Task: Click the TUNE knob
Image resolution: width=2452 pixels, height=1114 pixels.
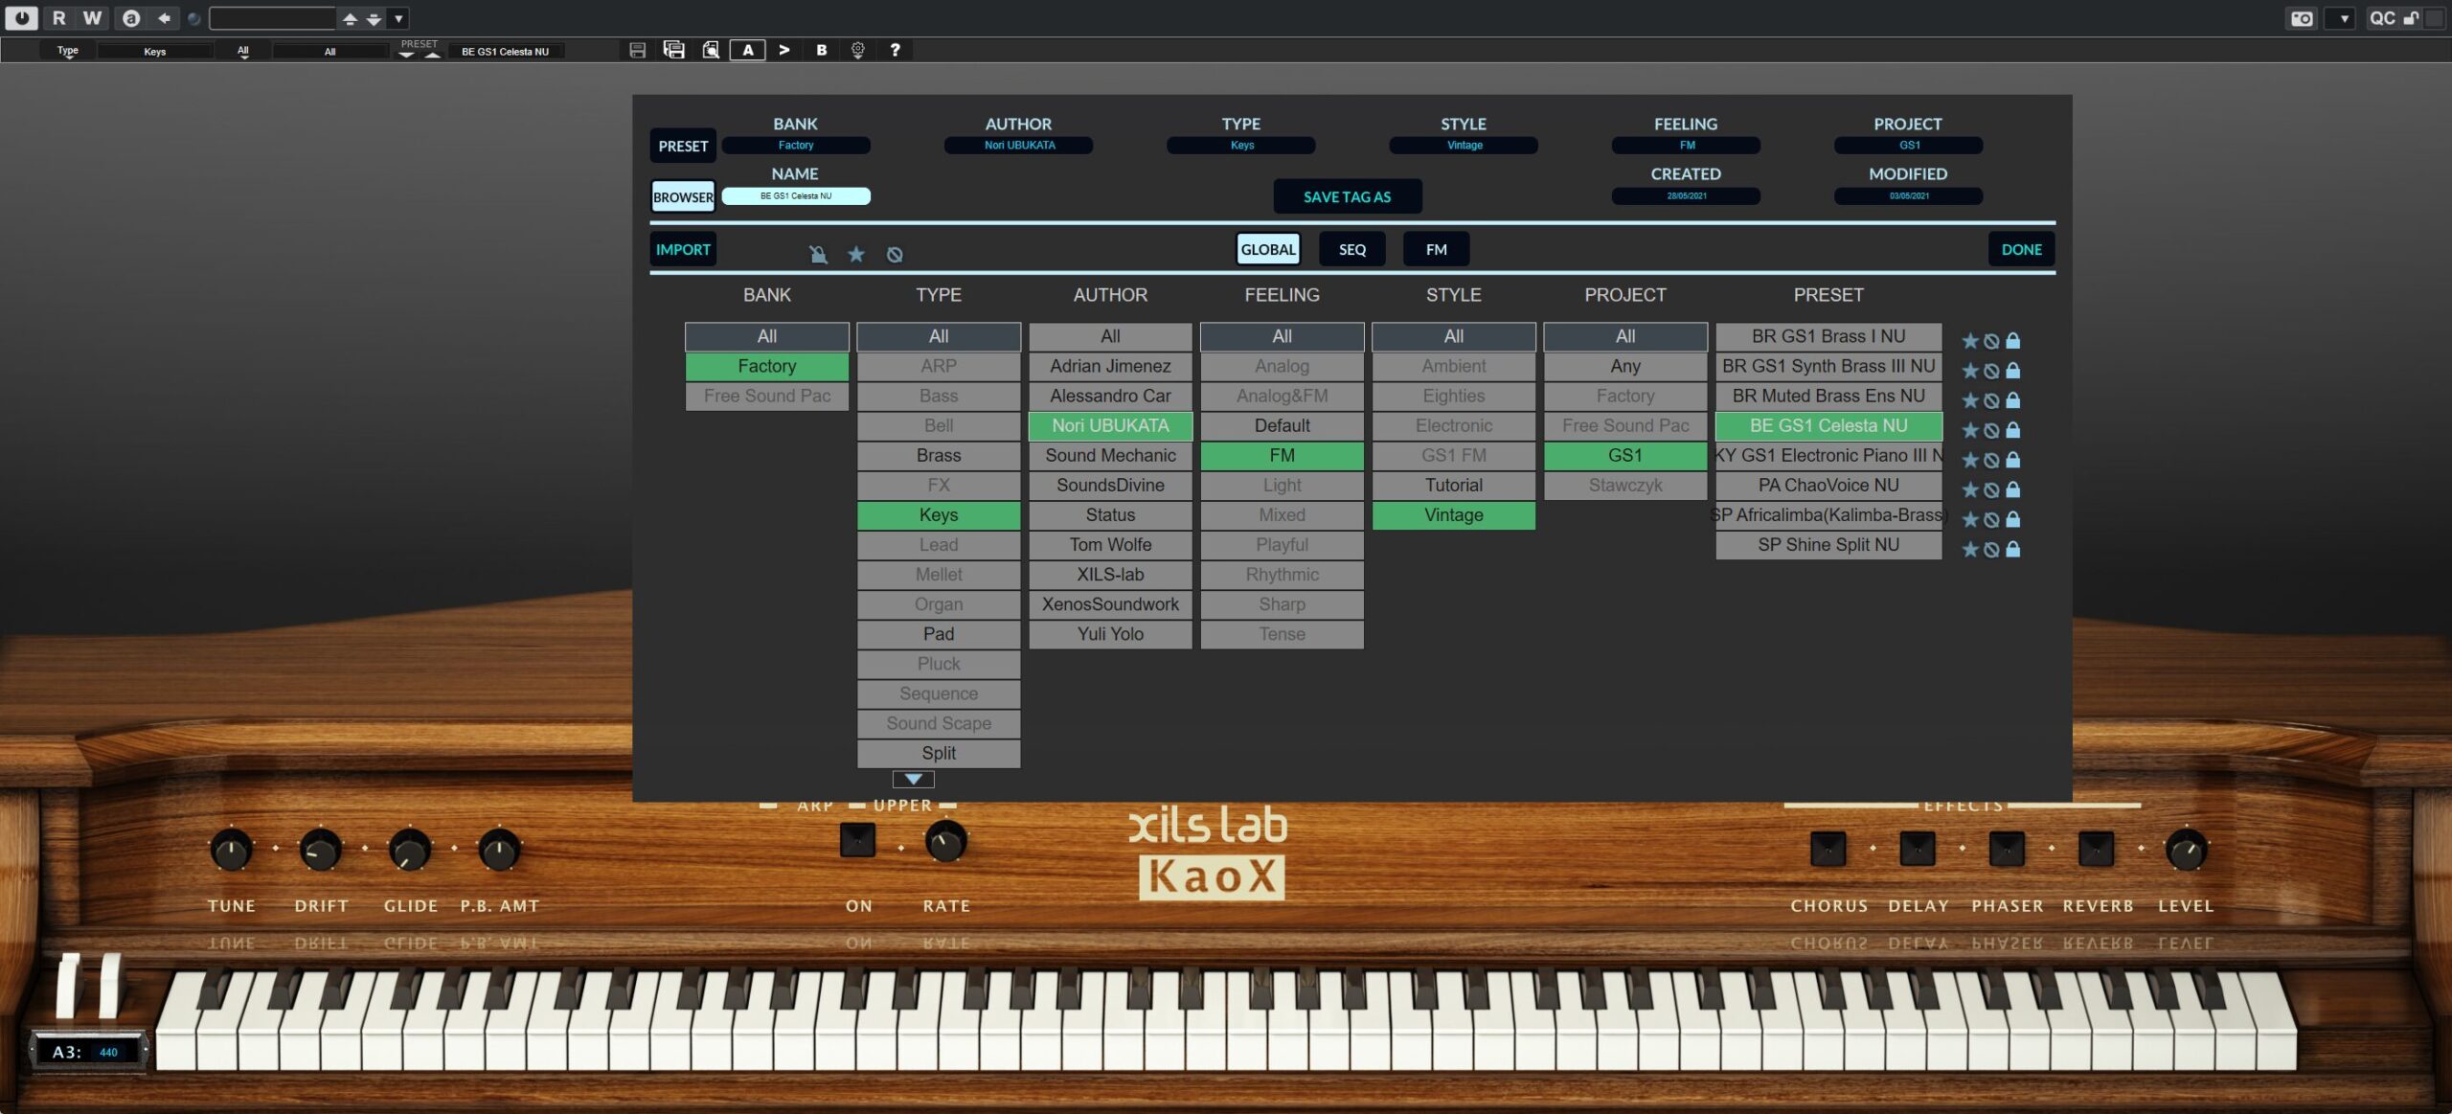Action: point(231,850)
